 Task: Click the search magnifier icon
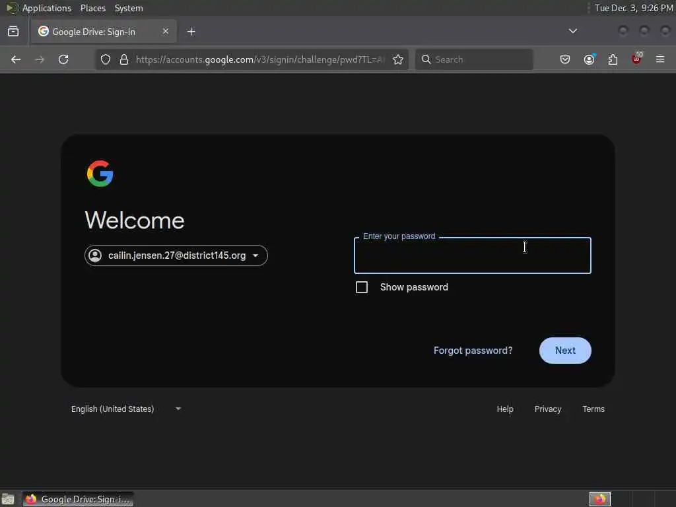coord(426,59)
